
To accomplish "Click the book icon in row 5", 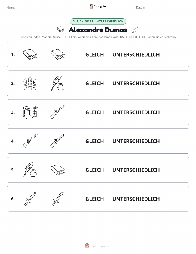I will click(x=58, y=170).
